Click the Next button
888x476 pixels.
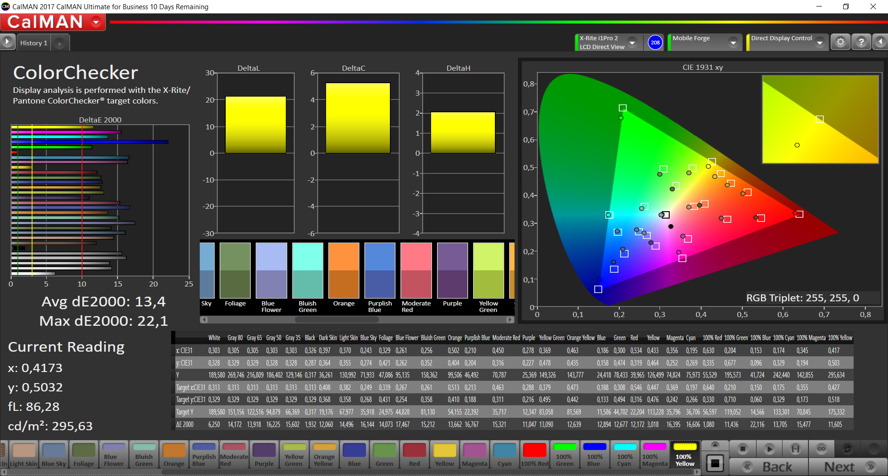847,467
